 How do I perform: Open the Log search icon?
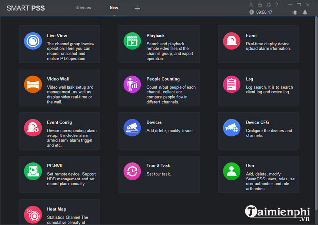click(231, 84)
